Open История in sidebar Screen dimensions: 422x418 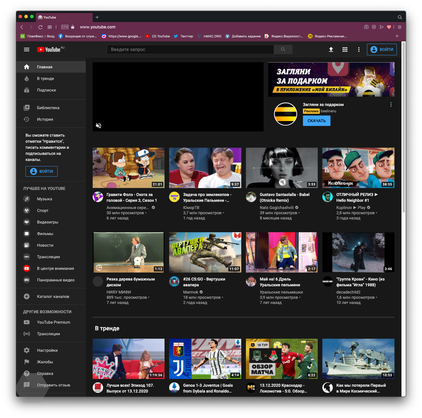[51, 119]
